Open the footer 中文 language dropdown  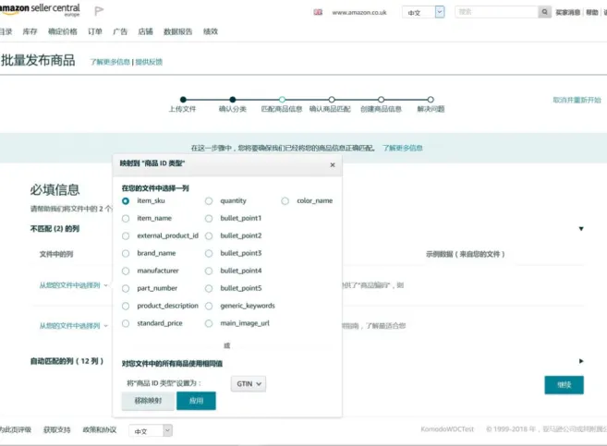coord(151,430)
